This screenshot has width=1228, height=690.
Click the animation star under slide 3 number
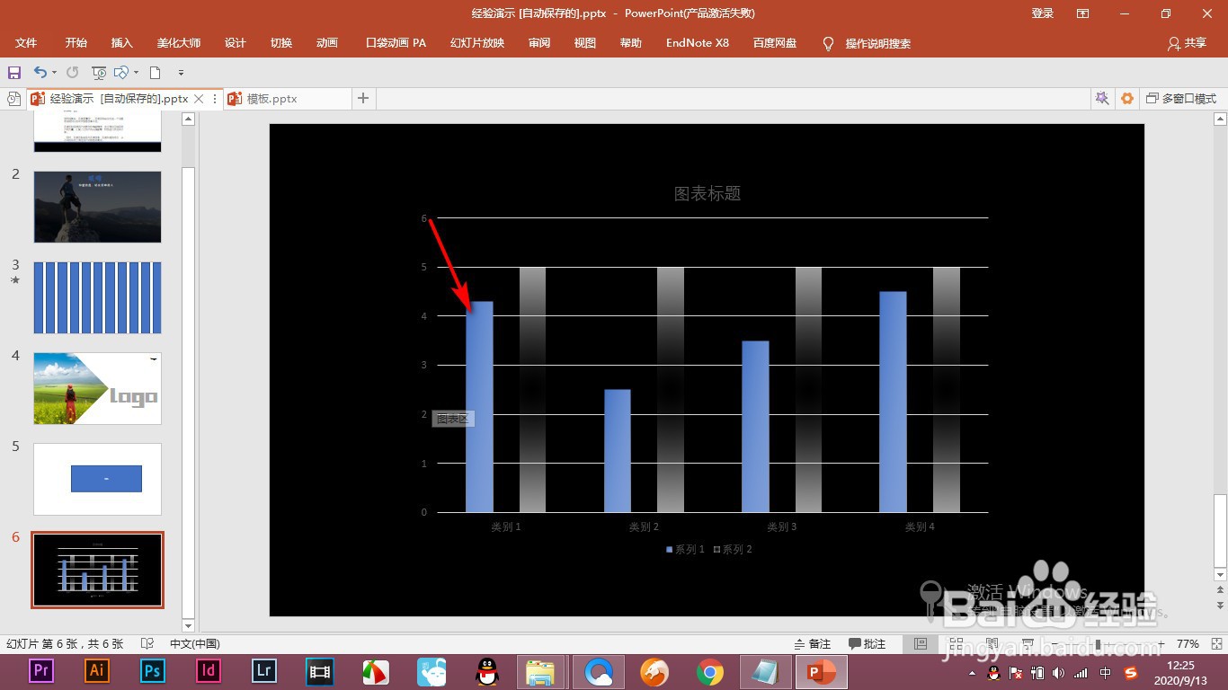coord(14,280)
